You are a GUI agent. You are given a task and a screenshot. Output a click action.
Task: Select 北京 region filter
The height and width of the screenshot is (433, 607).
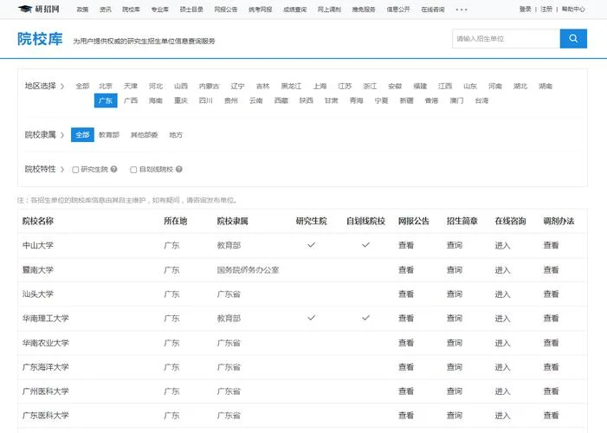[x=106, y=86]
